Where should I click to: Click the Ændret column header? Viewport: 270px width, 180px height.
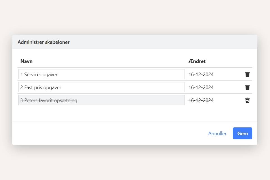(x=197, y=61)
